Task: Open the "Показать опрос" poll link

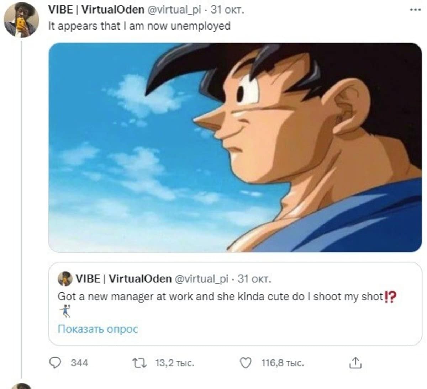Action: (97, 329)
